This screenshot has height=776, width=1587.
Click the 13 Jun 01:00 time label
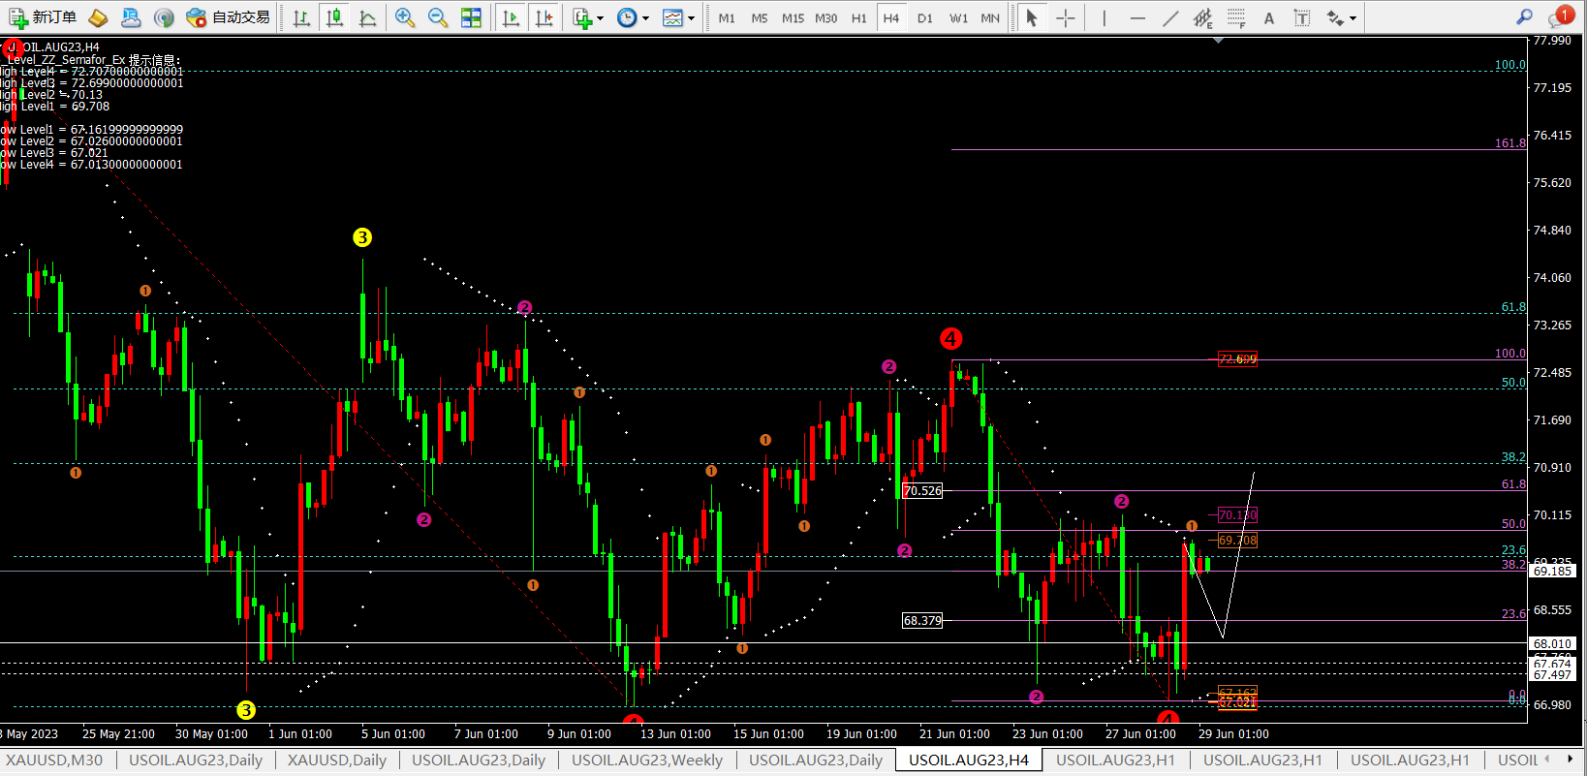click(x=675, y=734)
